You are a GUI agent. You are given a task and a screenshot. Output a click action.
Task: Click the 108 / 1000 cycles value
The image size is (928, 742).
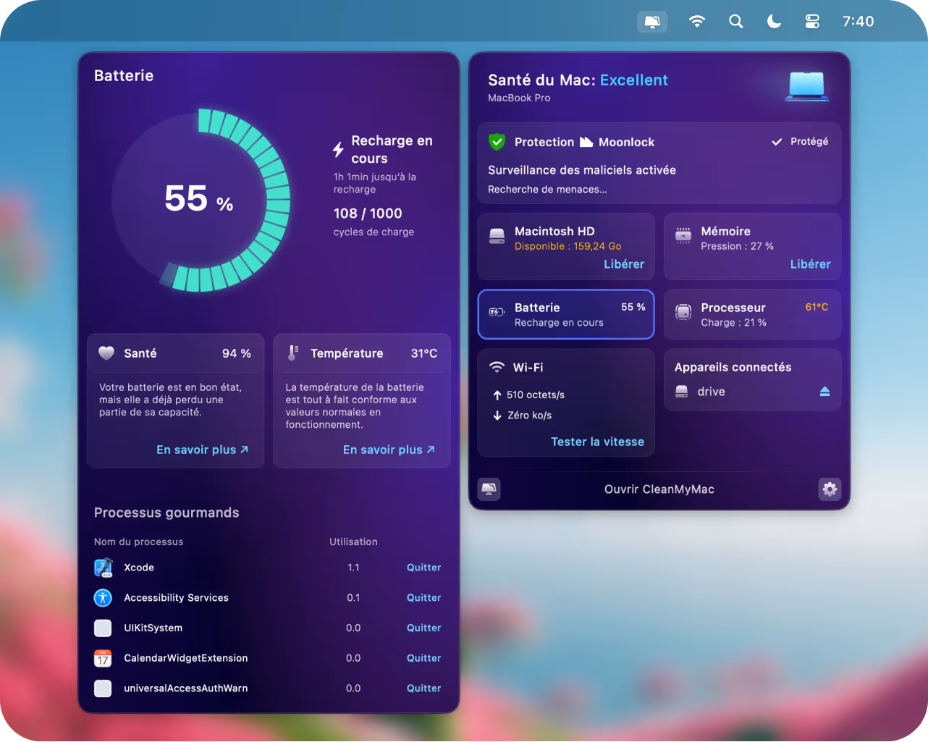(368, 214)
